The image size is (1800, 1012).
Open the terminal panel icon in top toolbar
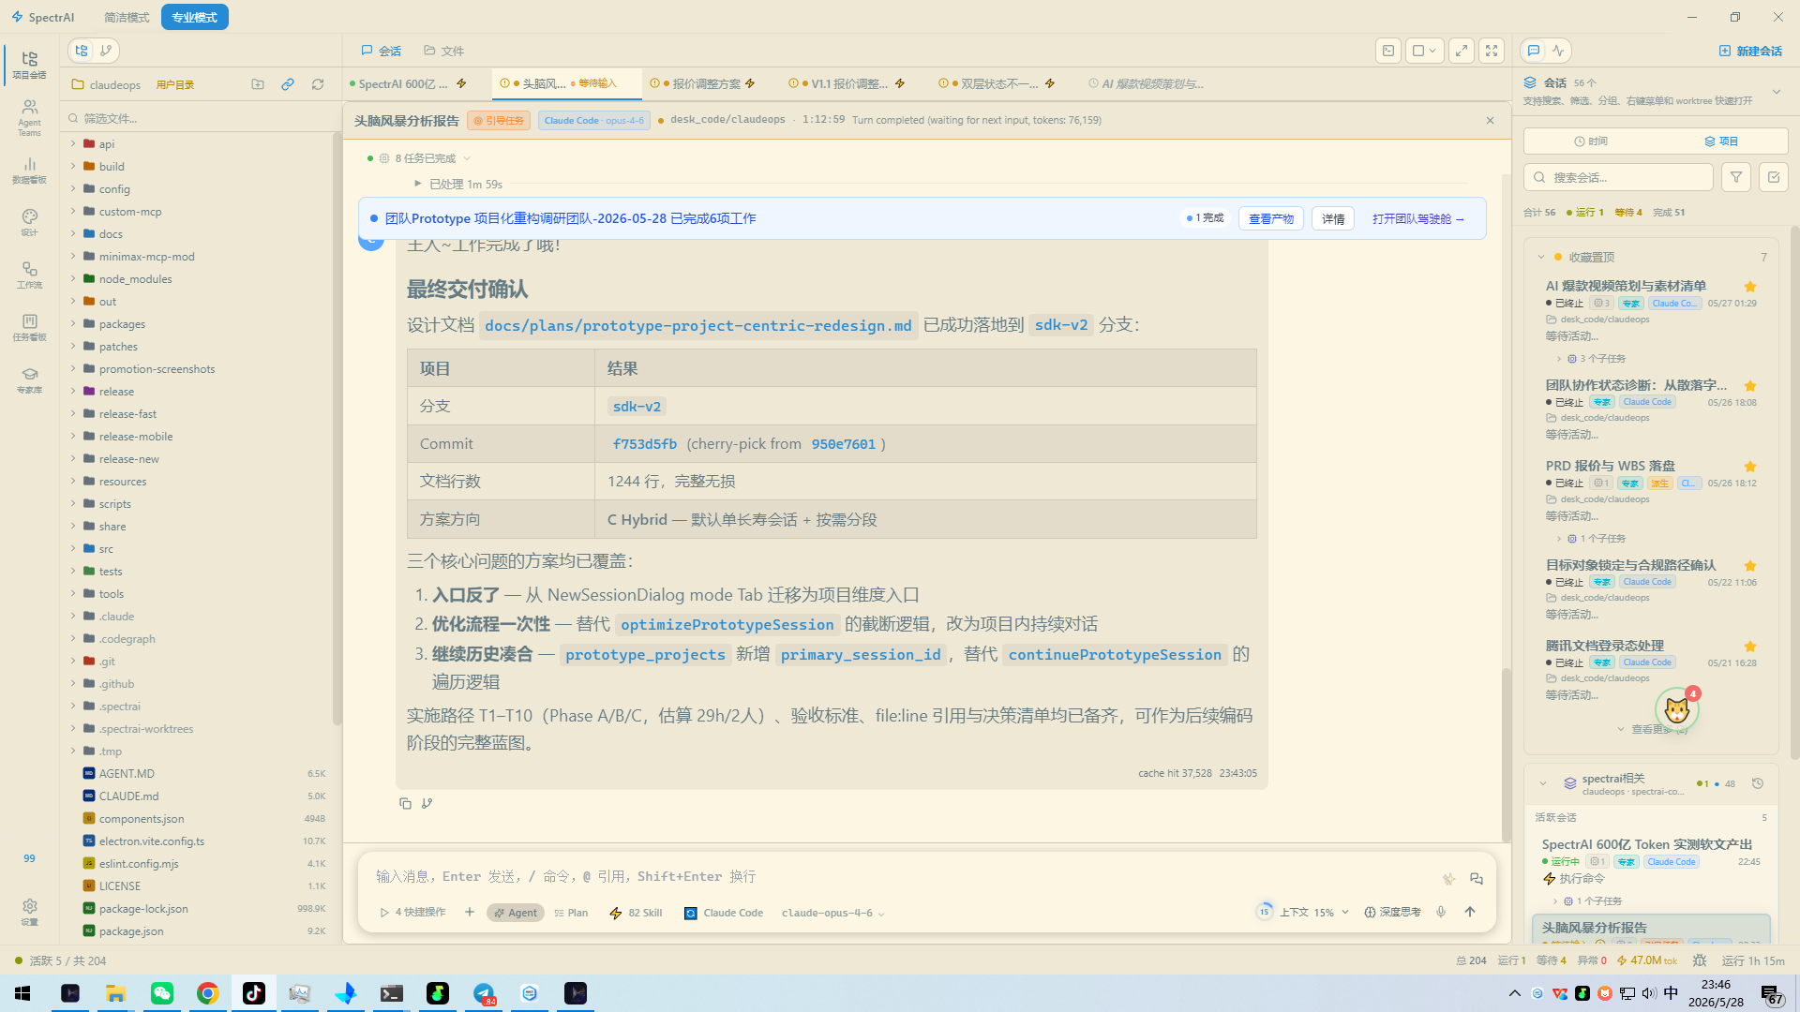pyautogui.click(x=1388, y=51)
